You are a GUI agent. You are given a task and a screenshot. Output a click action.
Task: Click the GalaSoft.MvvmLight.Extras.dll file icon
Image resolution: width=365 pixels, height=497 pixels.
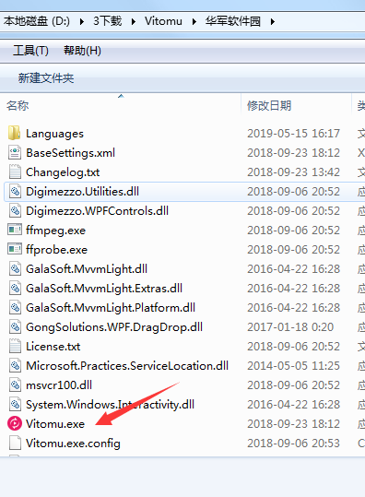[x=15, y=288]
